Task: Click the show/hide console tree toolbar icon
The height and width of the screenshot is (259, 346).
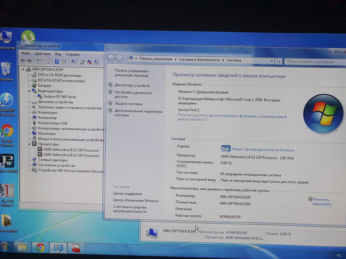Action: click(x=39, y=62)
